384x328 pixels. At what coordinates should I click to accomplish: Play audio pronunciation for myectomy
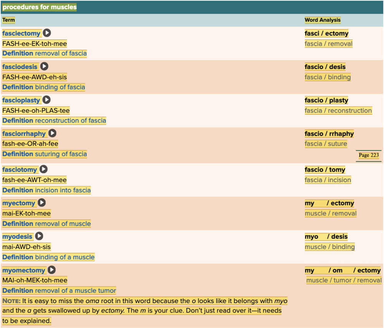pos(42,203)
